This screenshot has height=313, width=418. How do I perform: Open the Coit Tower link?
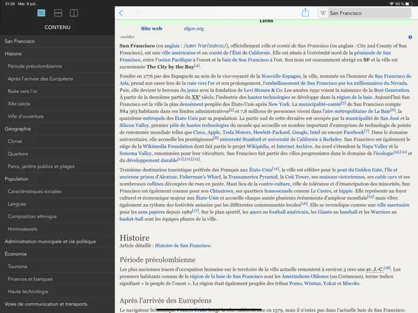pyautogui.click(x=297, y=177)
